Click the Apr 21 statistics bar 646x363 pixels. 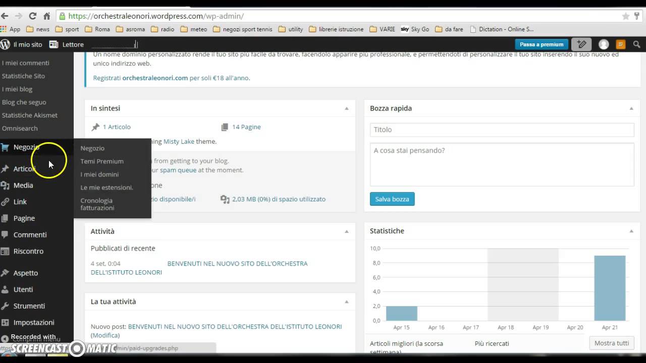pyautogui.click(x=610, y=288)
